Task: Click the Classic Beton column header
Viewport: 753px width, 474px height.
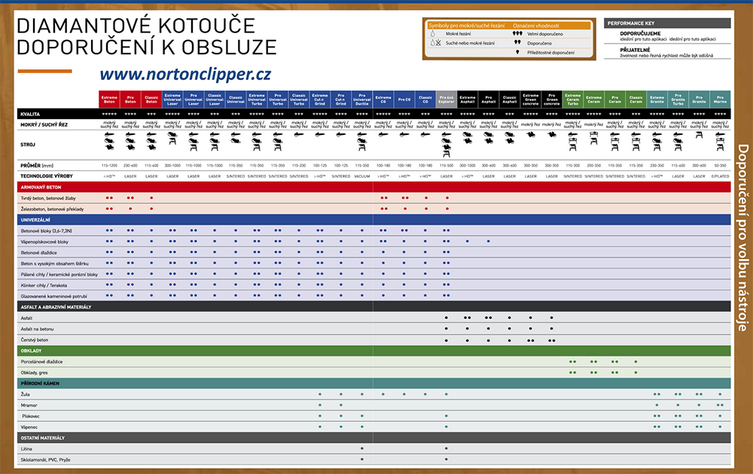Action: coord(151,99)
